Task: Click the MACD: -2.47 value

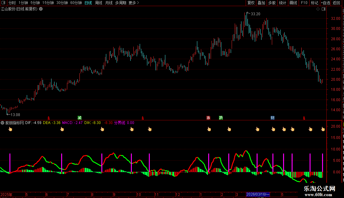Action: [x=72, y=123]
